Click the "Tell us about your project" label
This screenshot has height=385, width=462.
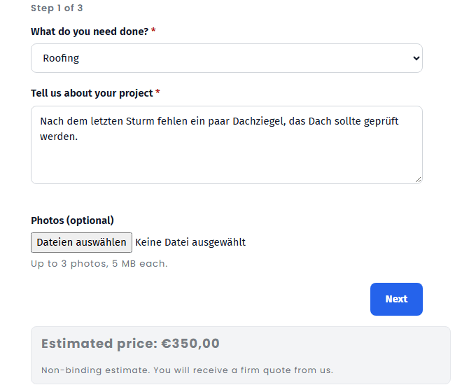coord(92,93)
